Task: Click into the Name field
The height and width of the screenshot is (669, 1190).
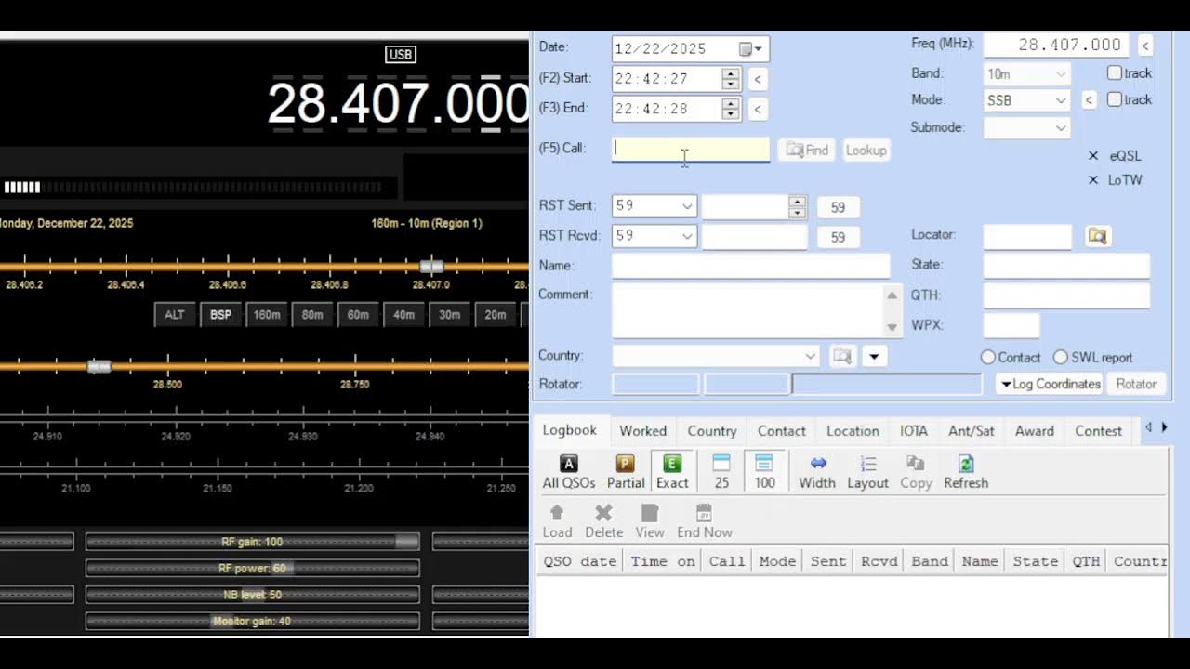Action: click(x=750, y=266)
